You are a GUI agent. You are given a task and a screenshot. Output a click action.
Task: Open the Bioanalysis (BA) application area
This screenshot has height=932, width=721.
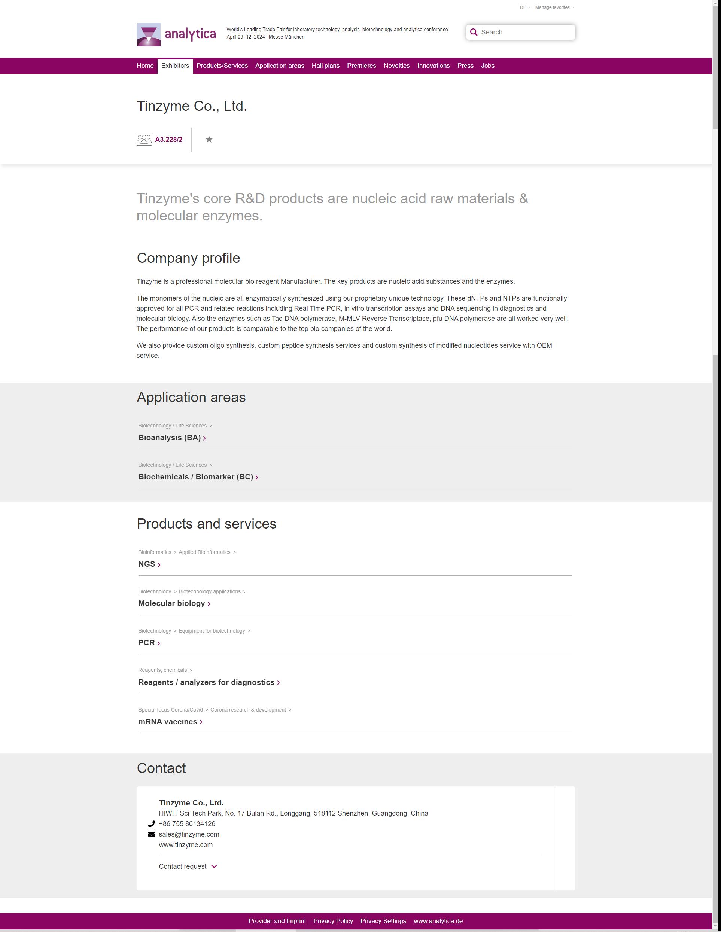coord(170,438)
